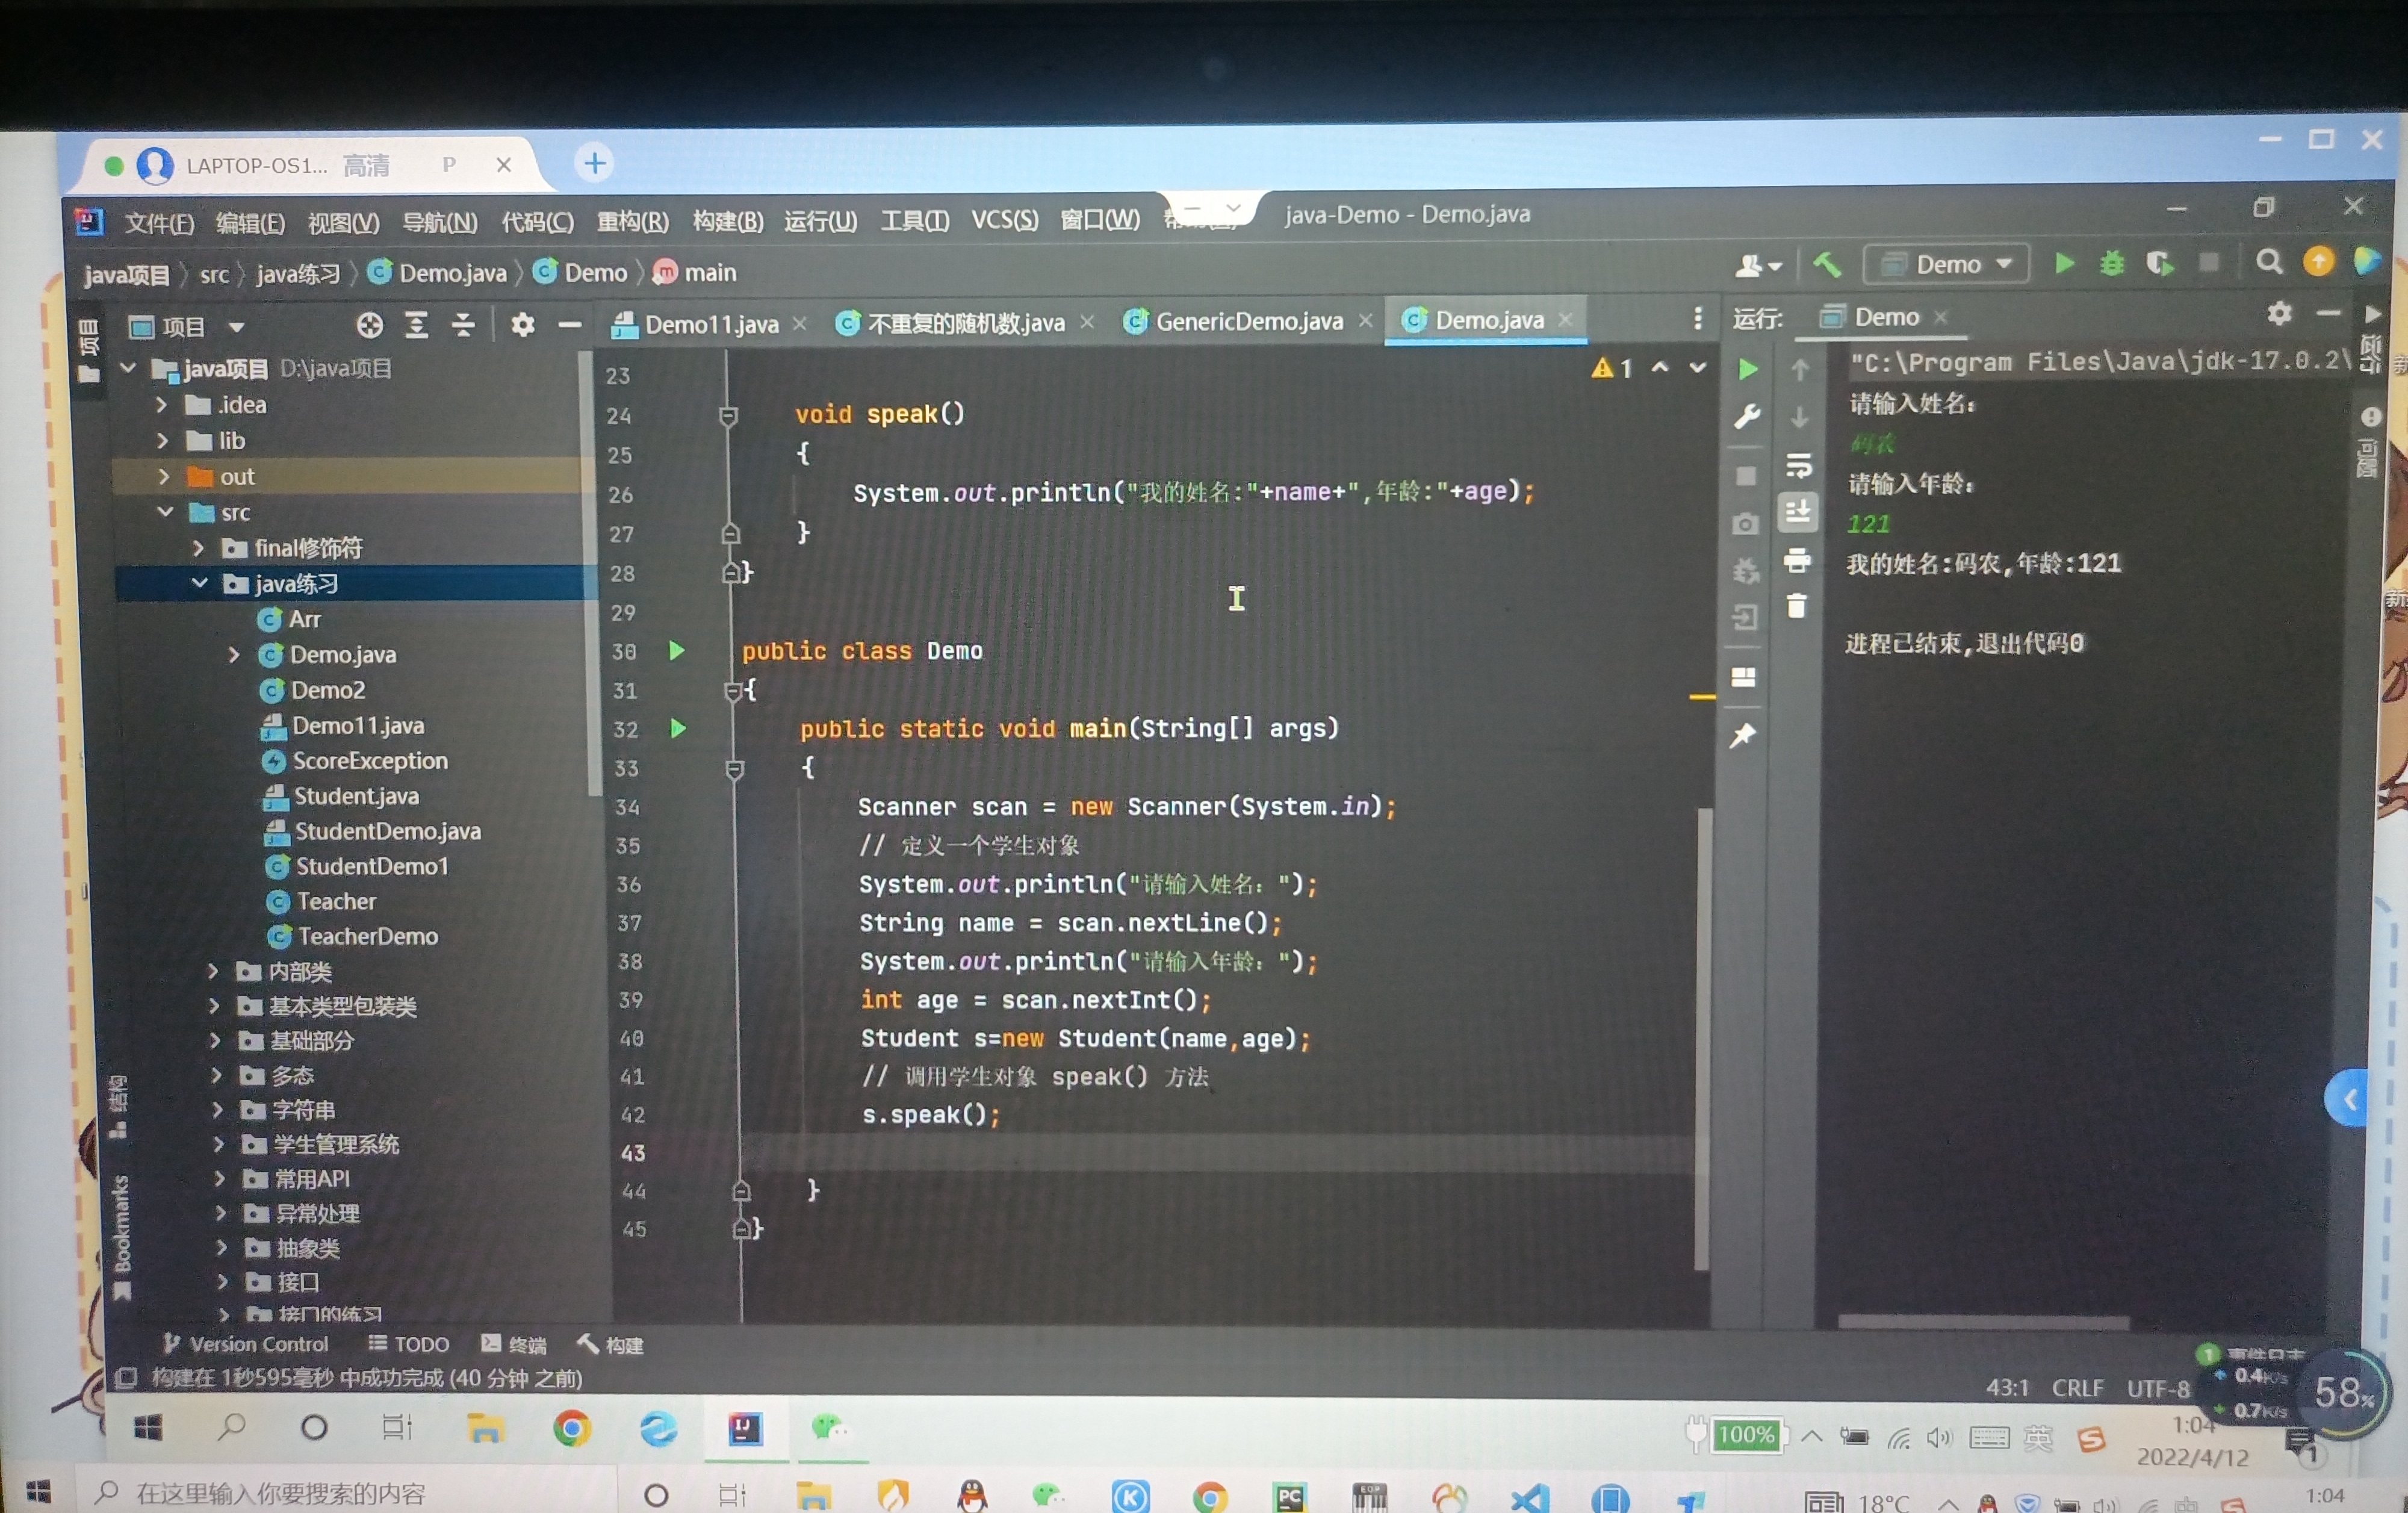Image resolution: width=2408 pixels, height=1513 pixels.
Task: Collapse the java练习 package folder
Action: coord(200,583)
